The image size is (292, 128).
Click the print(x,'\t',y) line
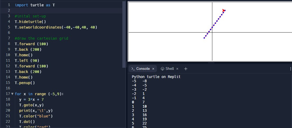tap(36, 111)
